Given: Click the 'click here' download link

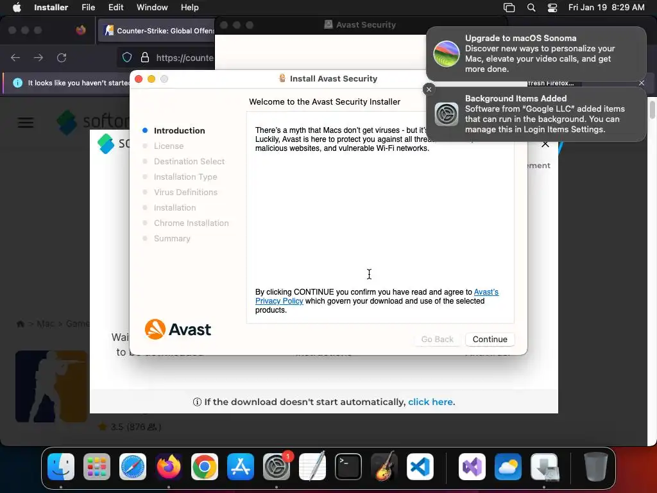Looking at the screenshot, I should pyautogui.click(x=431, y=402).
